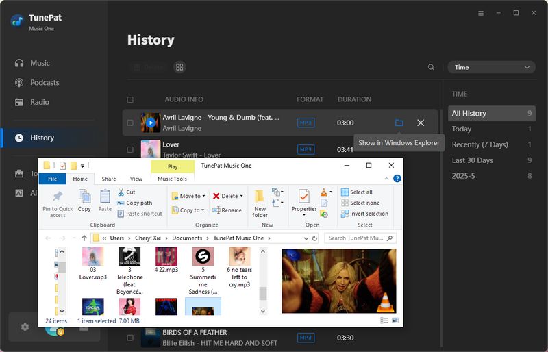Open the TunePat hamburger menu icon
This screenshot has height=352, width=548.
pos(480,13)
